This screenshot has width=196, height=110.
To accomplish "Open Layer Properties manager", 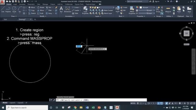I will pos(85,10).
